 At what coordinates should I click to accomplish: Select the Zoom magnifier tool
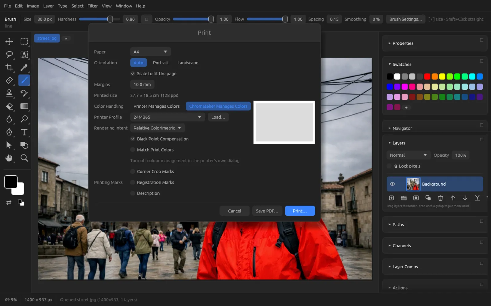[x=24, y=158]
